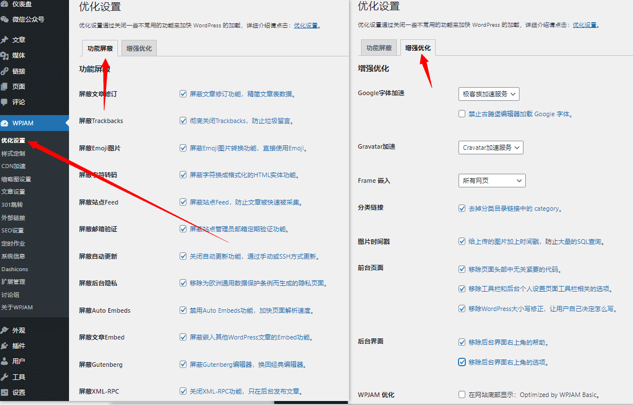Enable 禁止古腾堡编辑器加载 Google 字体
The image size is (633, 405).
(462, 113)
